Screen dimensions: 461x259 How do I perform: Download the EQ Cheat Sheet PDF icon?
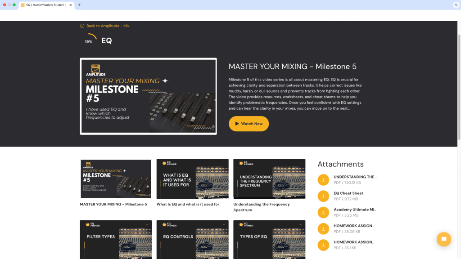(323, 196)
